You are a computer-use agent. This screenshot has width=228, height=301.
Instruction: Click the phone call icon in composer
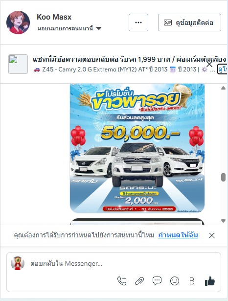(x=122, y=281)
